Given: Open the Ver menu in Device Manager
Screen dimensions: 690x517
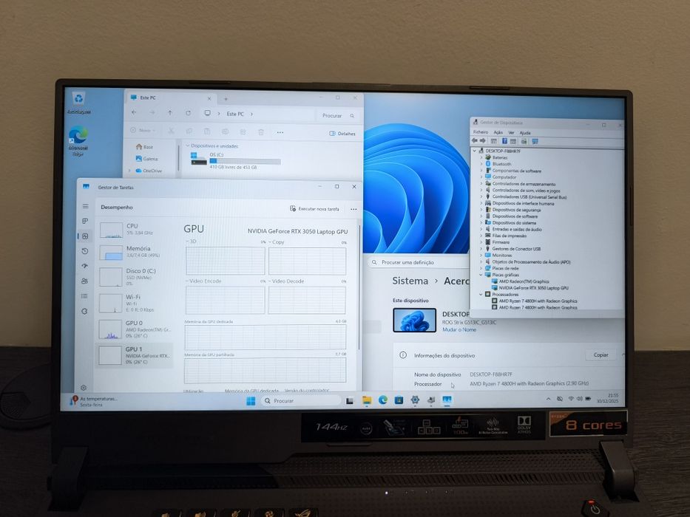Looking at the screenshot, I should [x=511, y=132].
